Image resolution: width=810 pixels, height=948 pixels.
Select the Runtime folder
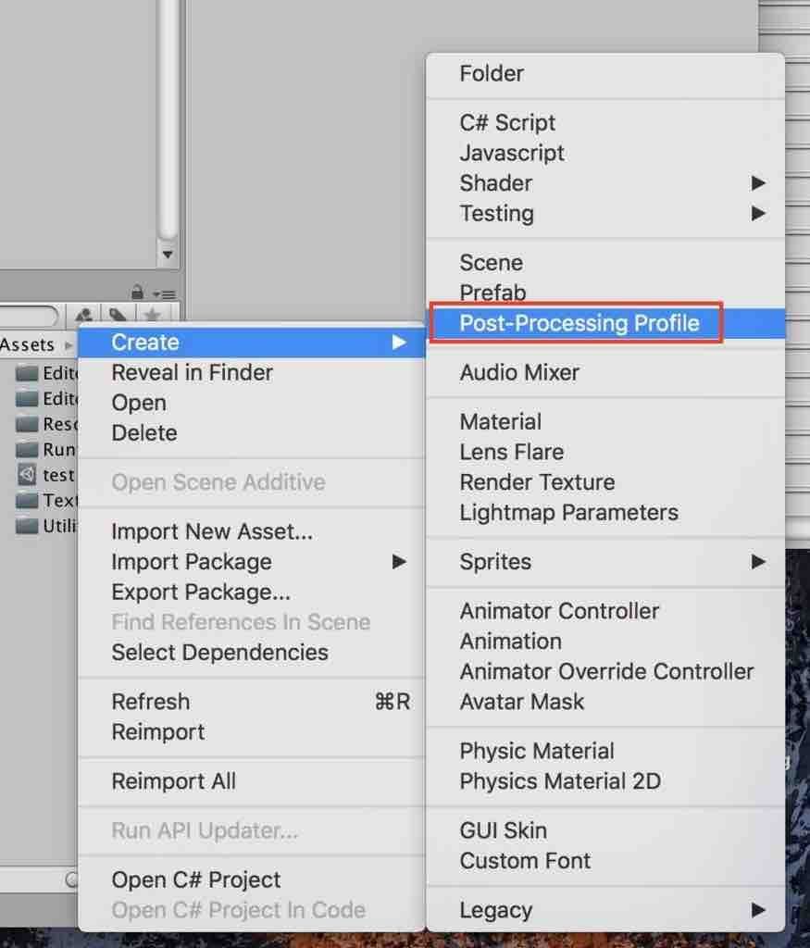46,450
